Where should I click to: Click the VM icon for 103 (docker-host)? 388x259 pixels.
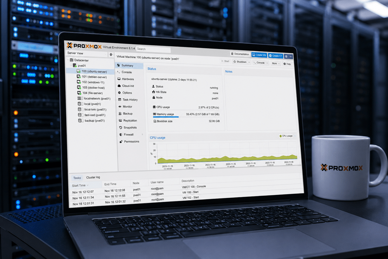point(79,87)
